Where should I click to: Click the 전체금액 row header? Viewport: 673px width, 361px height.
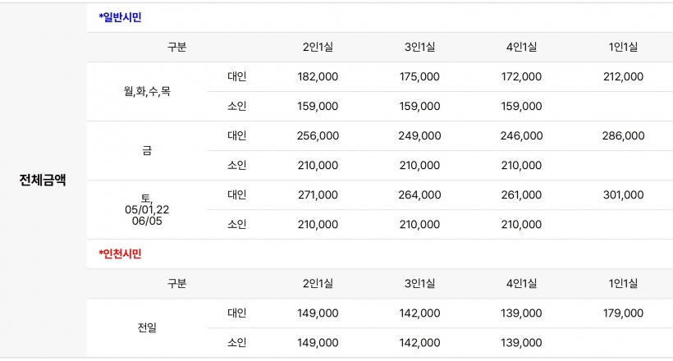(x=43, y=180)
